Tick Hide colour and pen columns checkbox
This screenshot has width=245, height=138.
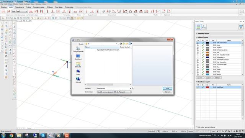click(x=197, y=127)
